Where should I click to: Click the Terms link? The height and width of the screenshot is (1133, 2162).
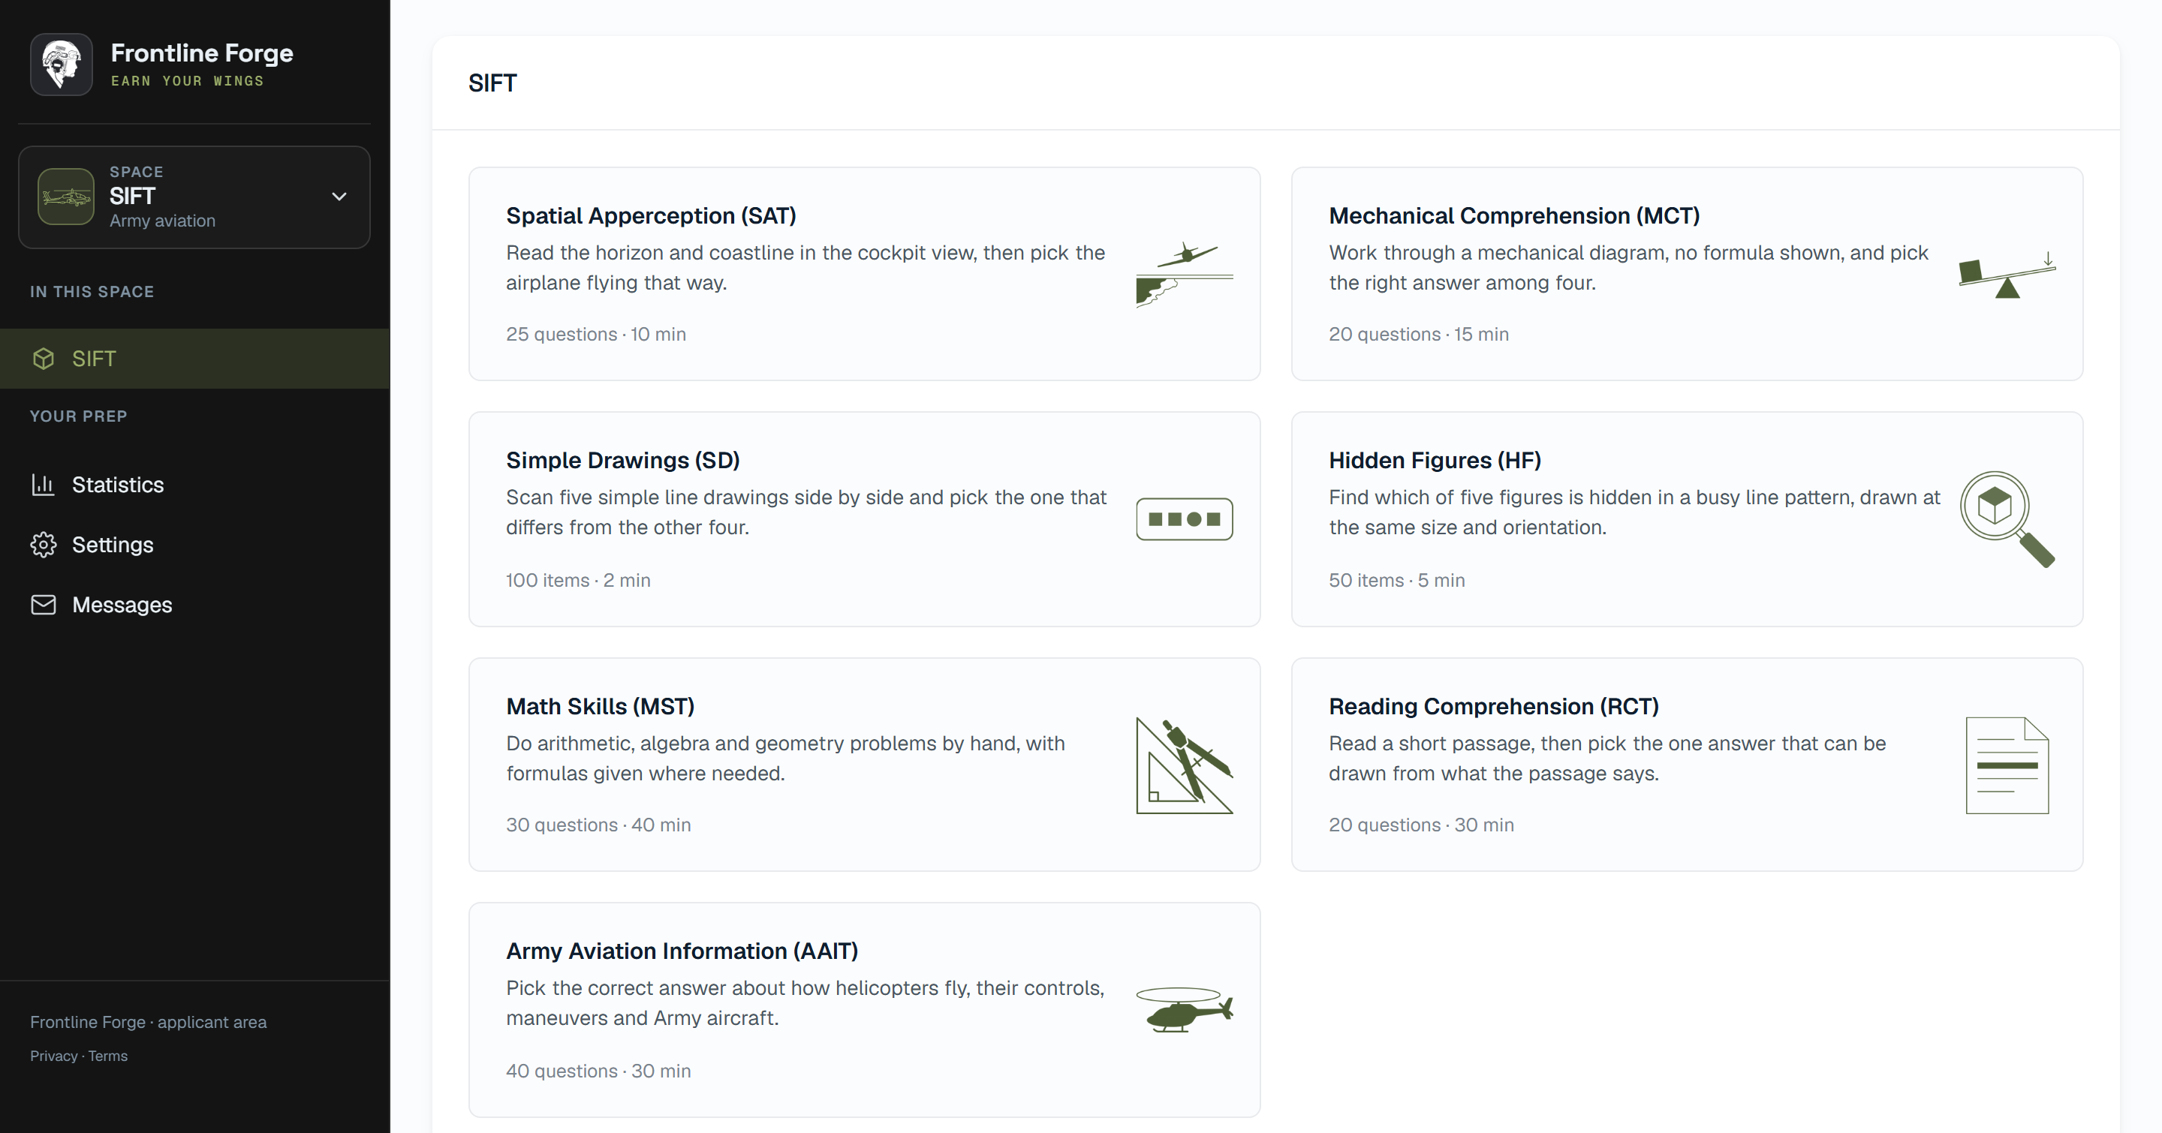coord(108,1056)
